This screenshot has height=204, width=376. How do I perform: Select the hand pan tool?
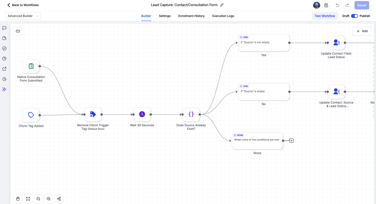point(18,199)
